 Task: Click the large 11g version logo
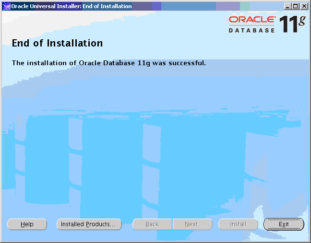(292, 23)
